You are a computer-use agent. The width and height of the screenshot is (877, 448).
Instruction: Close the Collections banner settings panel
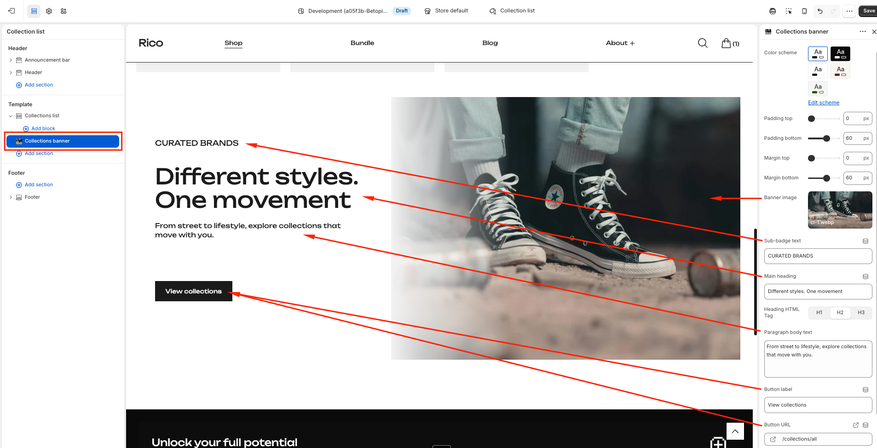click(874, 32)
